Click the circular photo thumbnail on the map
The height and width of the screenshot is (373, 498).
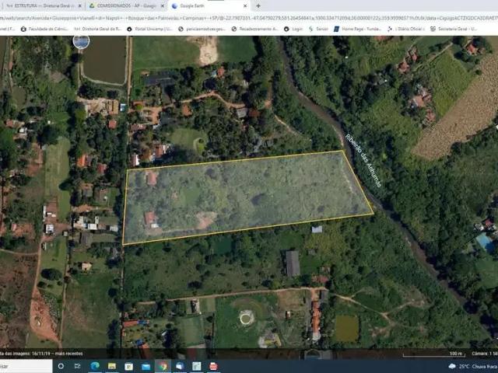(x=81, y=42)
